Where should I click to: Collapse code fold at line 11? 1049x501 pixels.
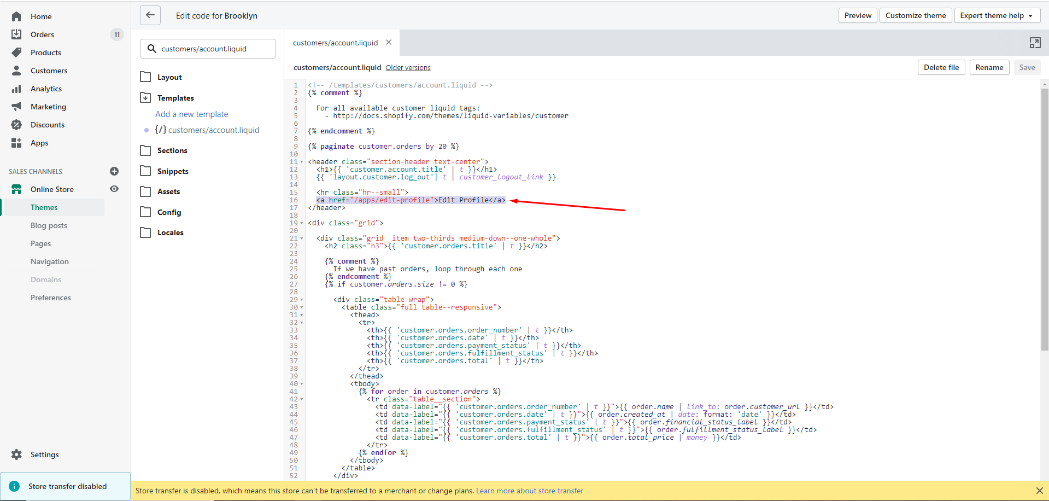302,162
